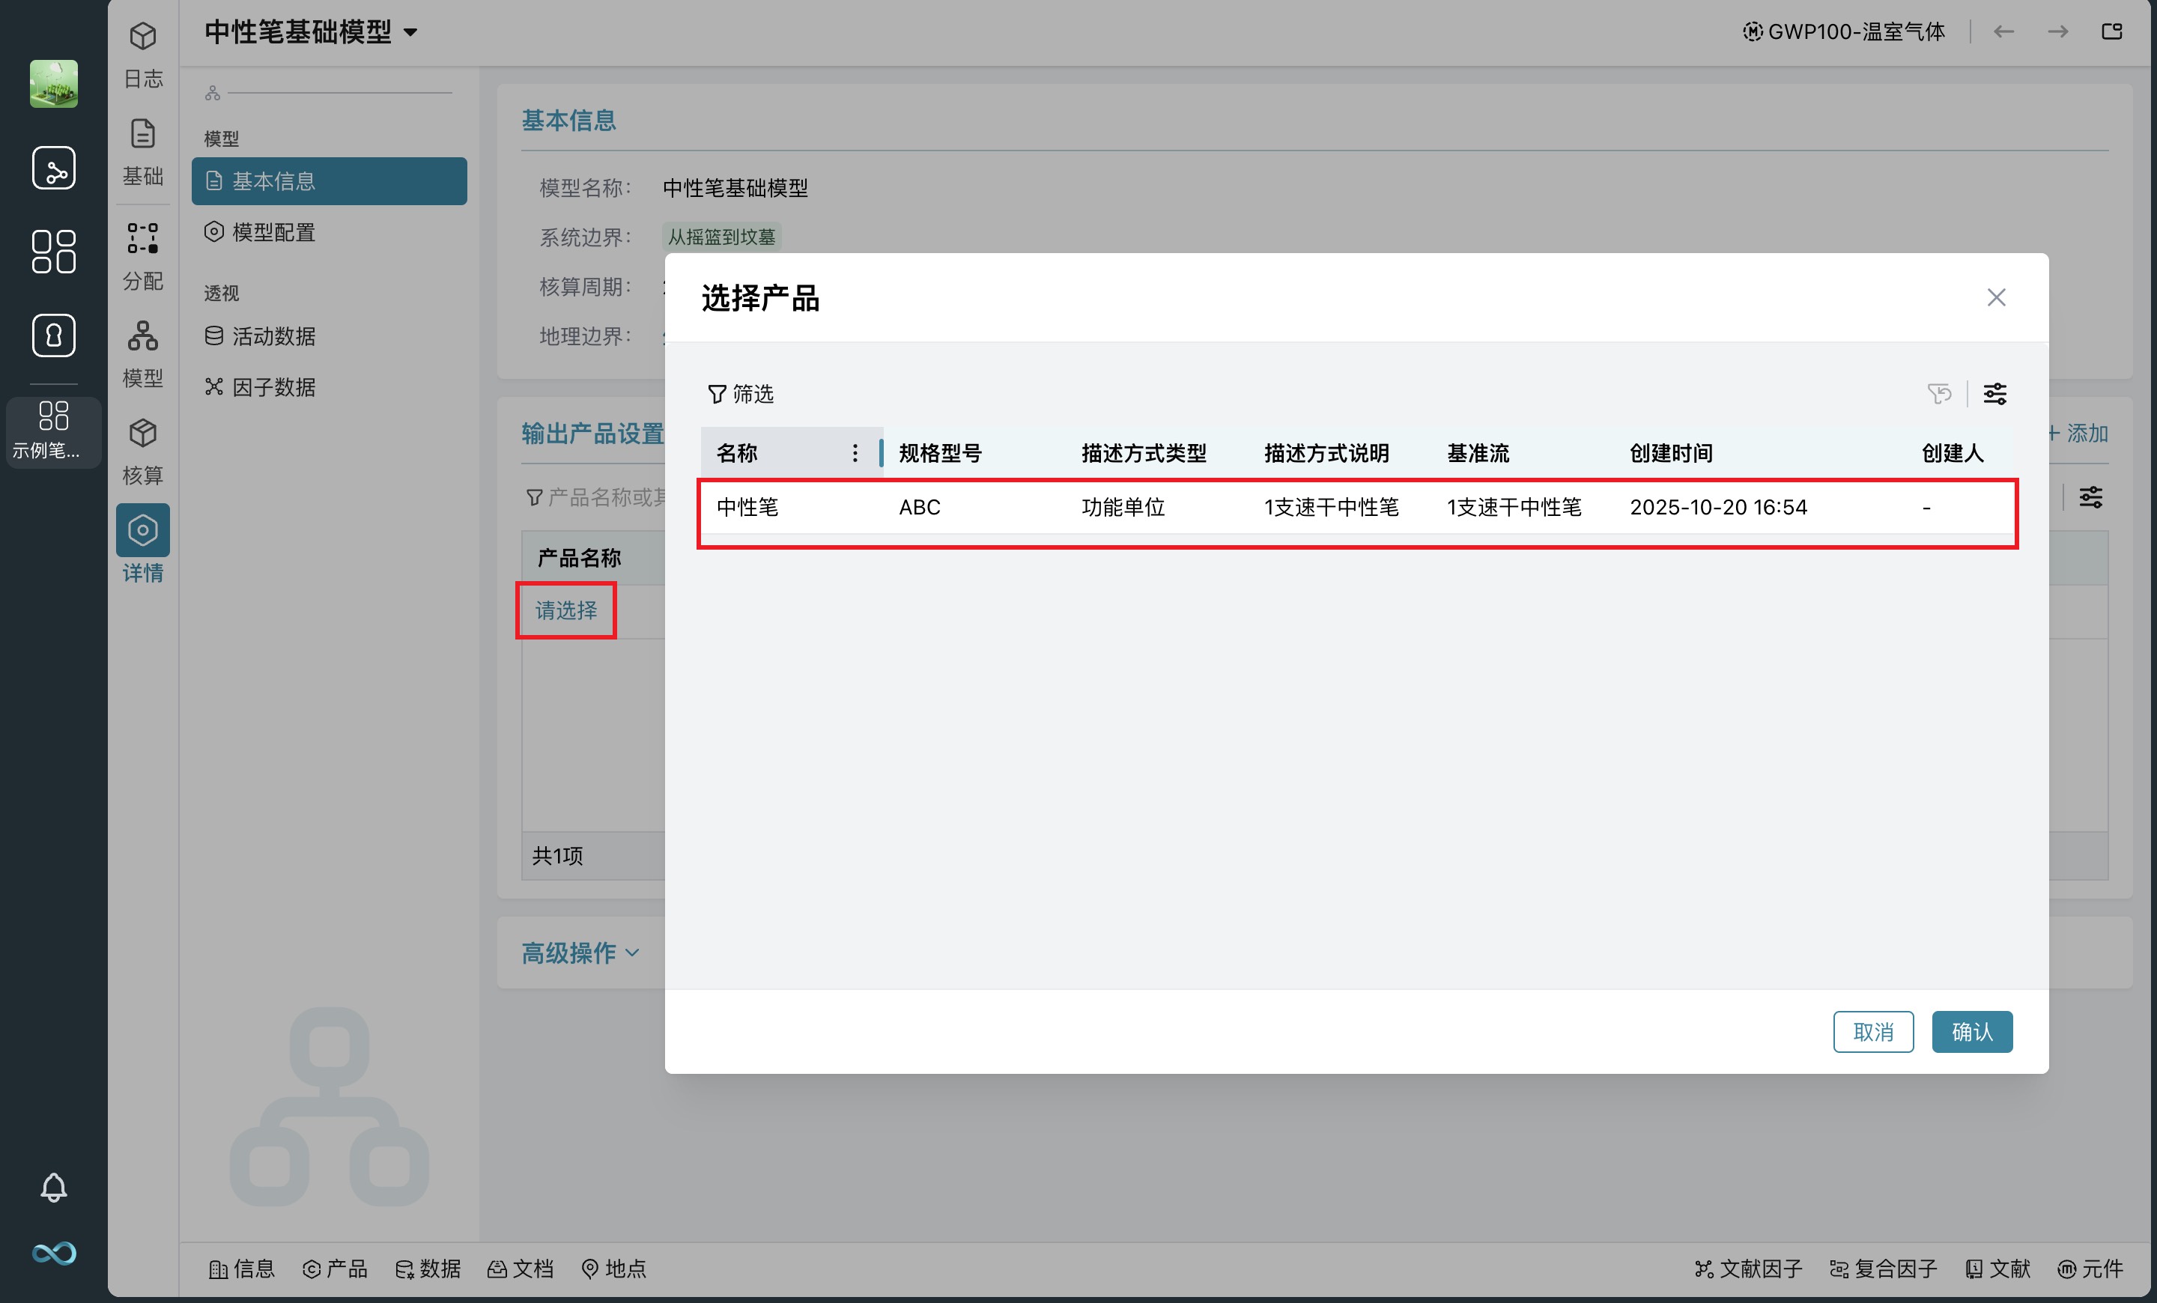Click the reset filter icon in dialog
Screen dimensions: 2157x1303
point(1938,394)
